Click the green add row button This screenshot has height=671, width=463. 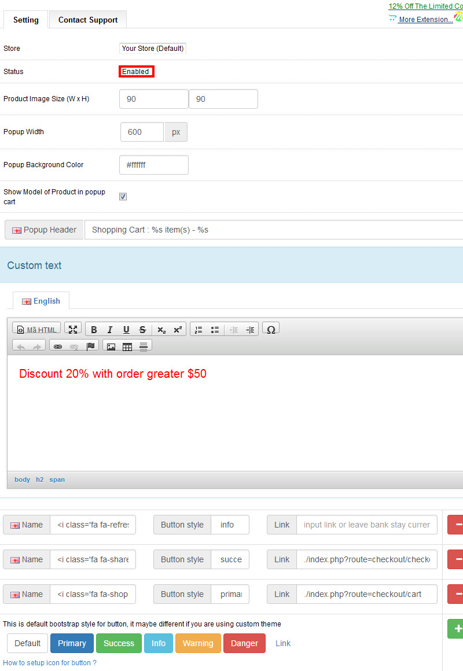tap(457, 629)
